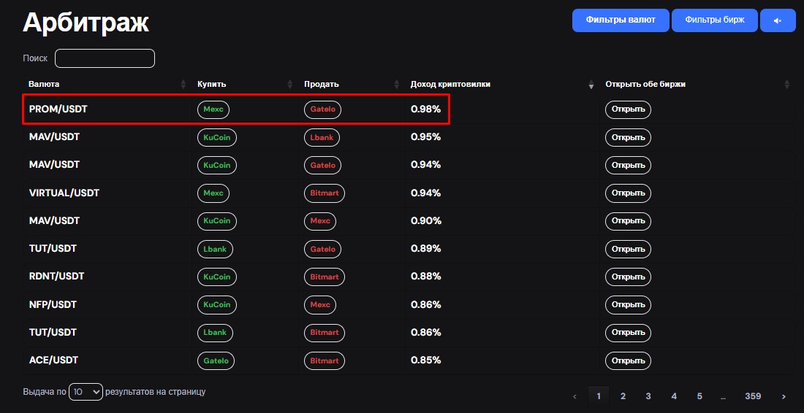The width and height of the screenshot is (804, 413).
Task: Select the PROM/USDT currency pair text
Action: pos(58,109)
